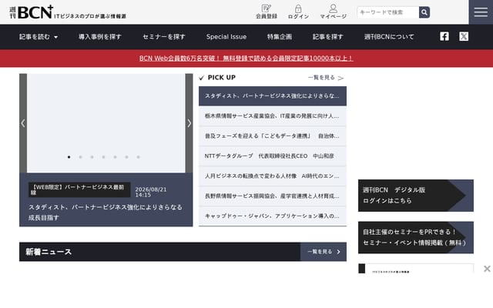Open the carousel article title スタディスト
The height and width of the screenshot is (308, 493).
click(106, 213)
